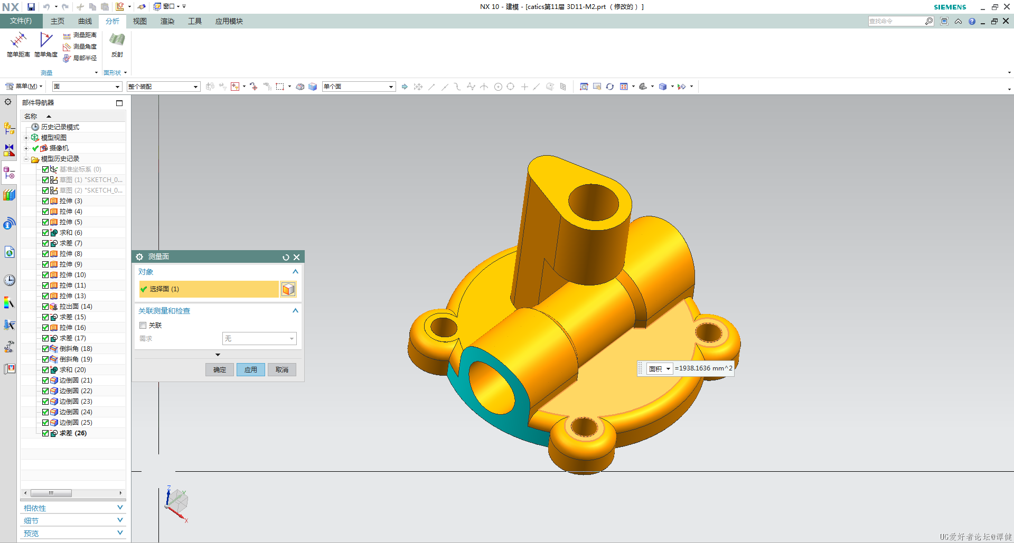Click the 应用 button
The image size is (1014, 543).
click(251, 370)
